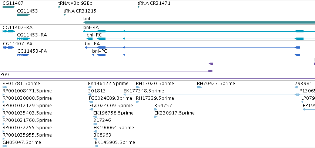Image resolution: width=315 pixels, height=148 pixels.
Task: Select the FGC024C09.3prime EST feature
Action: point(91,102)
